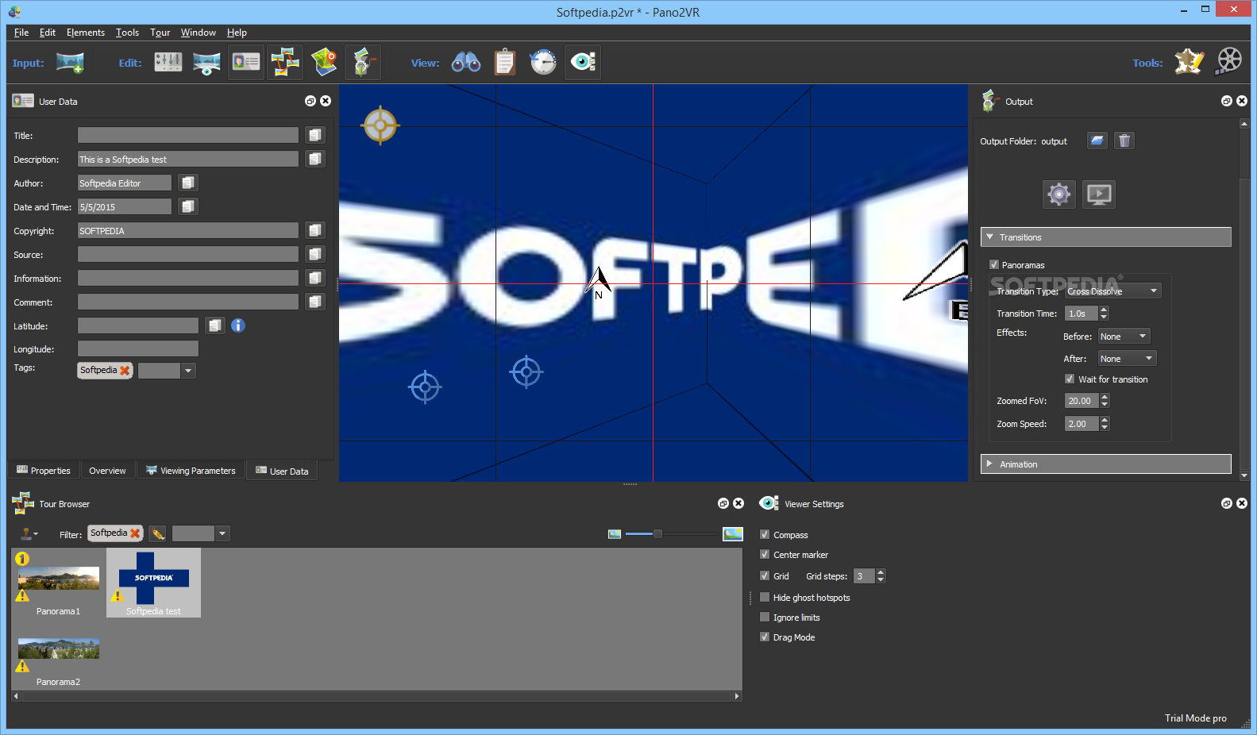
Task: Select Panorama1 thumbnail
Action: [59, 584]
